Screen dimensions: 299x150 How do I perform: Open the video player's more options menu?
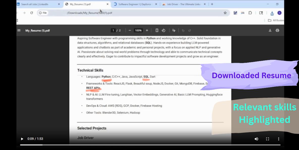tap(278, 139)
